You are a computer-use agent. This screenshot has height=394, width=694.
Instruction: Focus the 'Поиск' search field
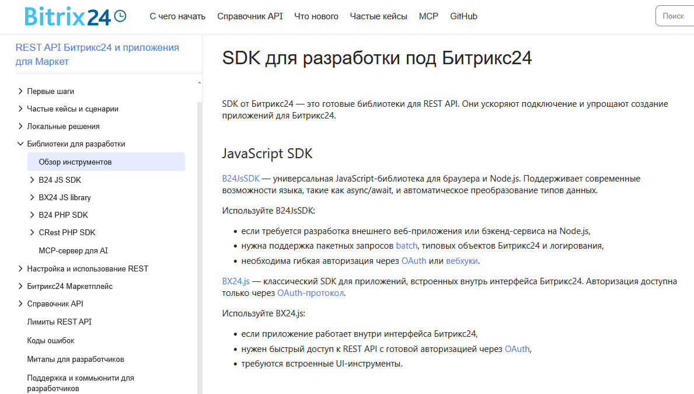[675, 16]
